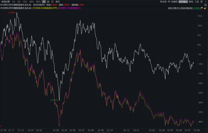The height and width of the screenshot is (133, 208).
Task: Click the -9.58% range return value
Action: (x=196, y=8)
